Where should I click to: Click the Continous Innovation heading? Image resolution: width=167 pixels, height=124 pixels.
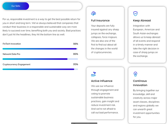click(x=140, y=83)
